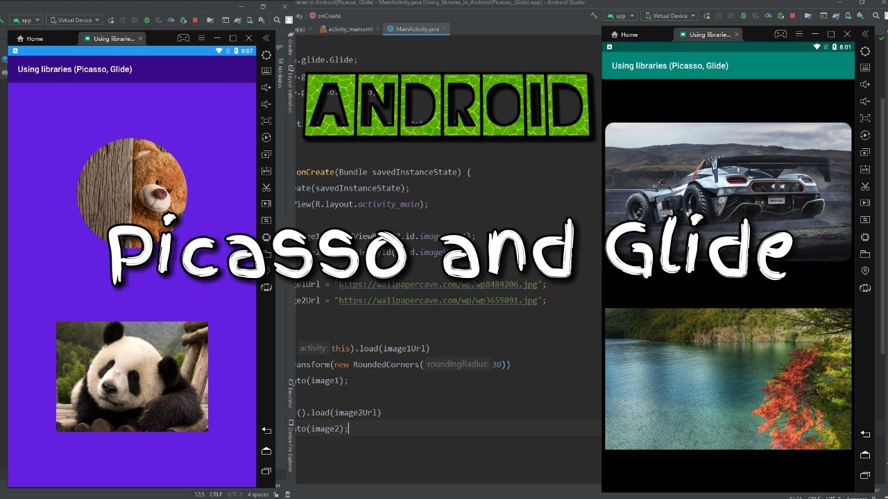The image size is (888, 499).
Task: Toggle fullscreen in the purple-app emulator sidebar
Action: click(x=266, y=121)
